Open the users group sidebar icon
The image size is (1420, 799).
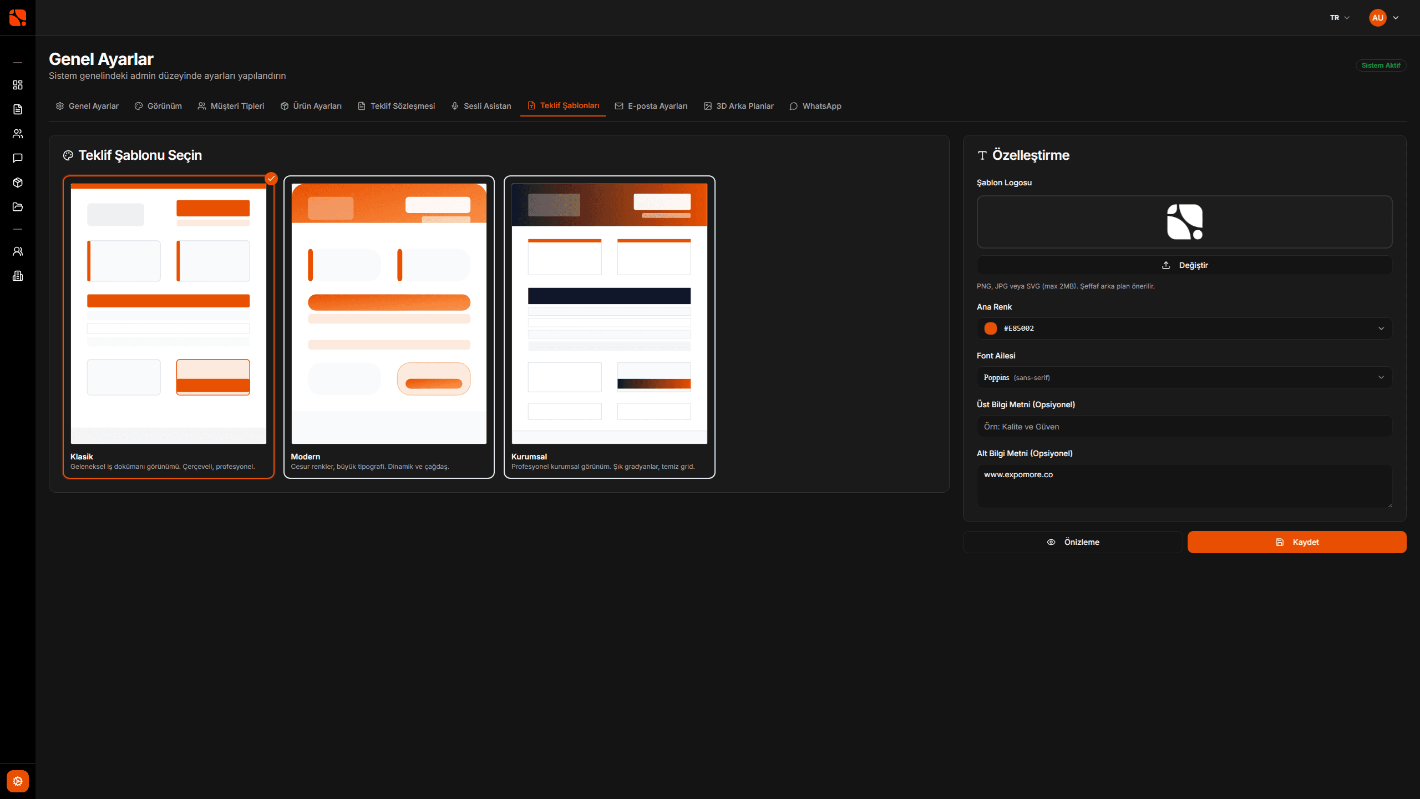[18, 134]
